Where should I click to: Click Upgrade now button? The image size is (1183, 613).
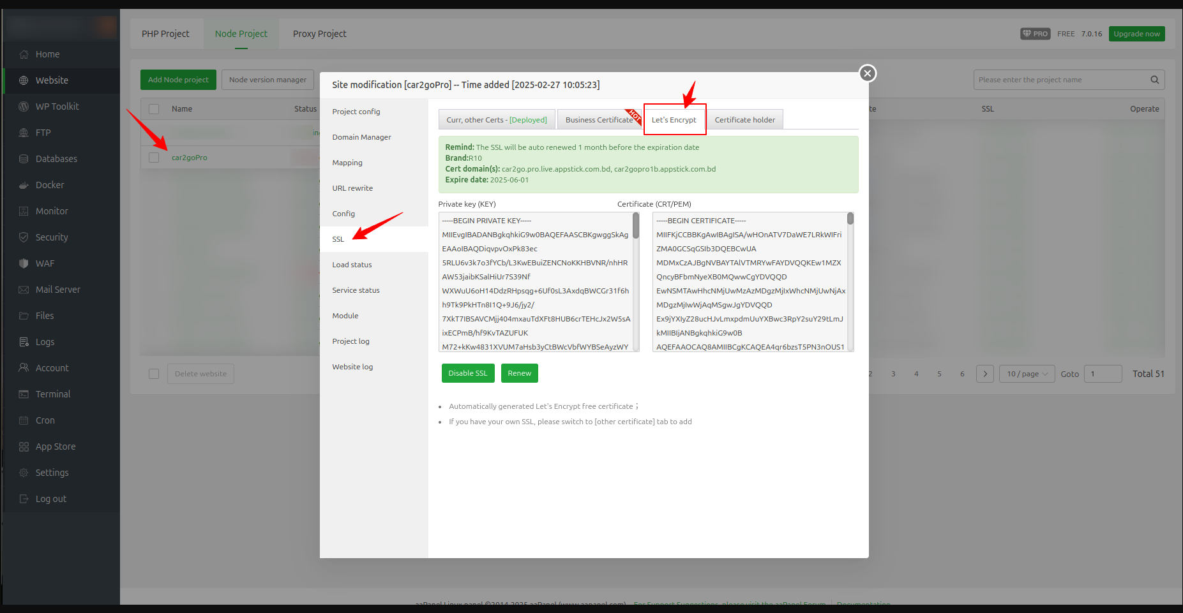click(x=1136, y=34)
